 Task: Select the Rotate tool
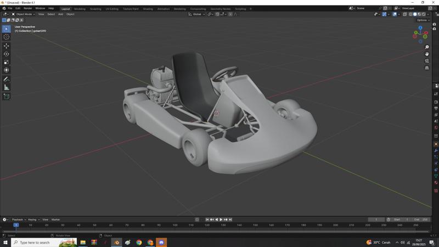tap(7, 54)
